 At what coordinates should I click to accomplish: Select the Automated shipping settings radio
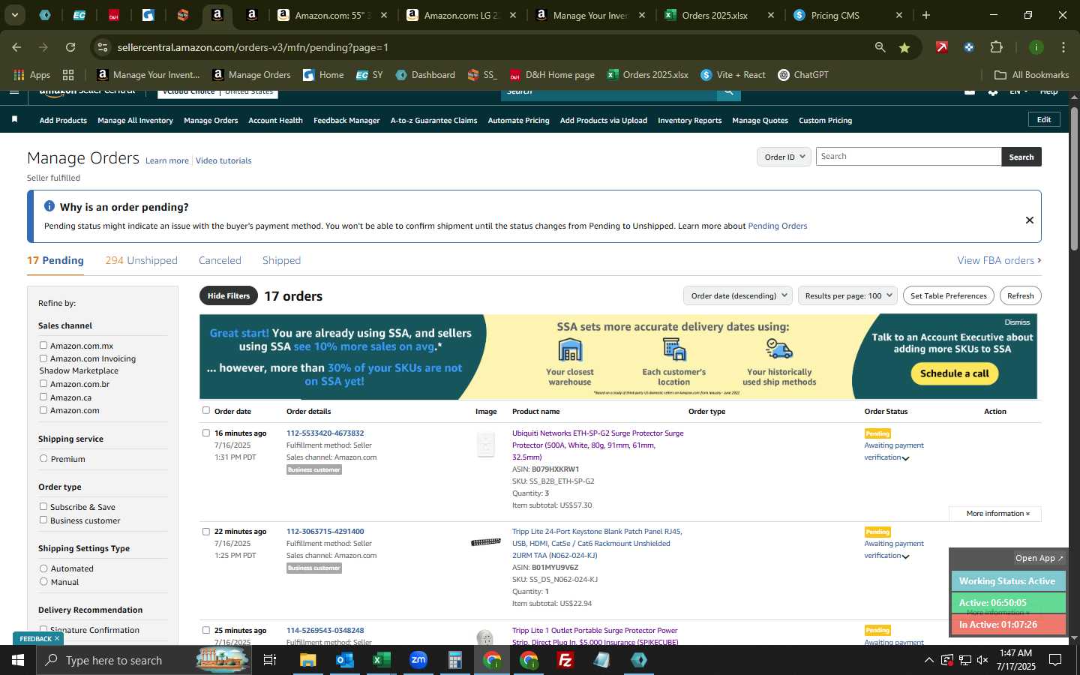(43, 568)
